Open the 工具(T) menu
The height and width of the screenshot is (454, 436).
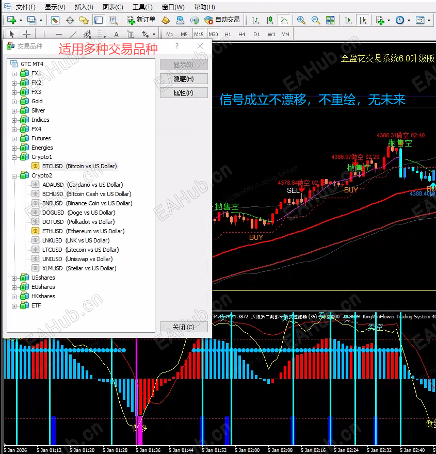142,7
